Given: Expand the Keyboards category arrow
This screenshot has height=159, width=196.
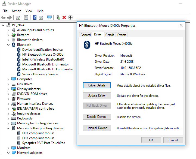Looking at the screenshot, I should 8,118.
